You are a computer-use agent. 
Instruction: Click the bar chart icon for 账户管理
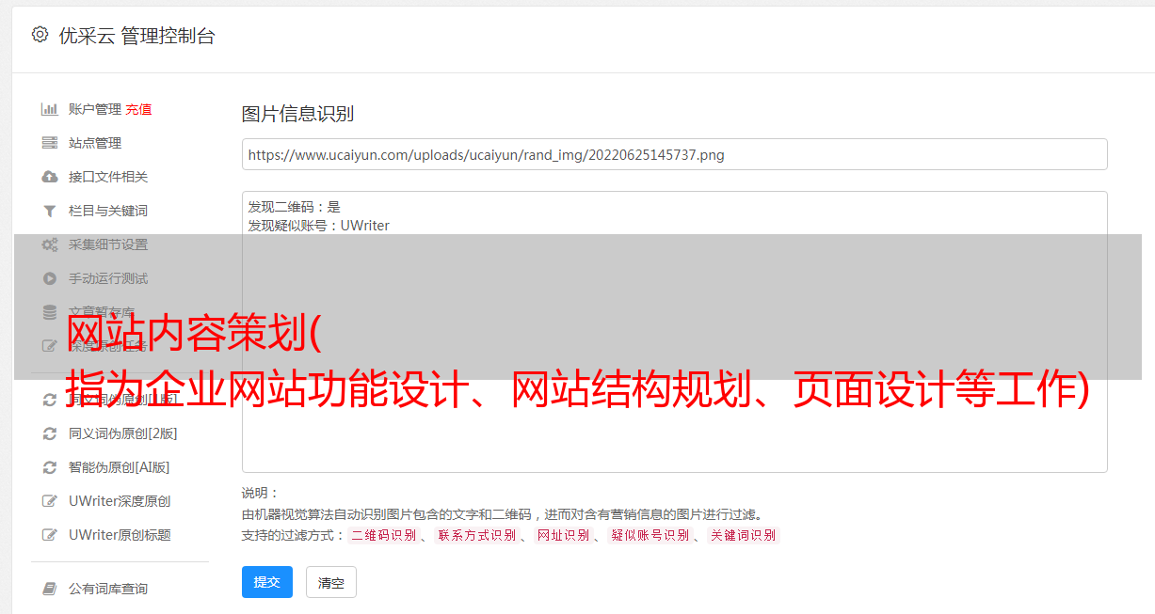point(50,109)
